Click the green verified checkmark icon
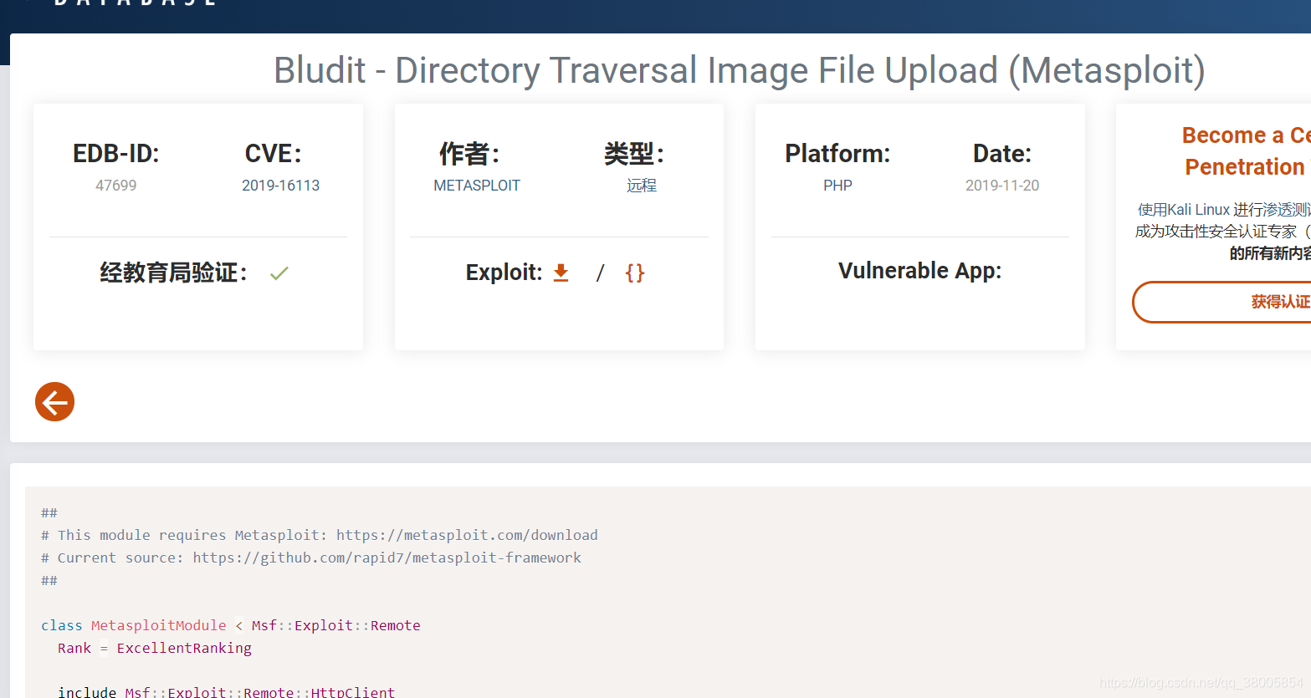 point(279,273)
